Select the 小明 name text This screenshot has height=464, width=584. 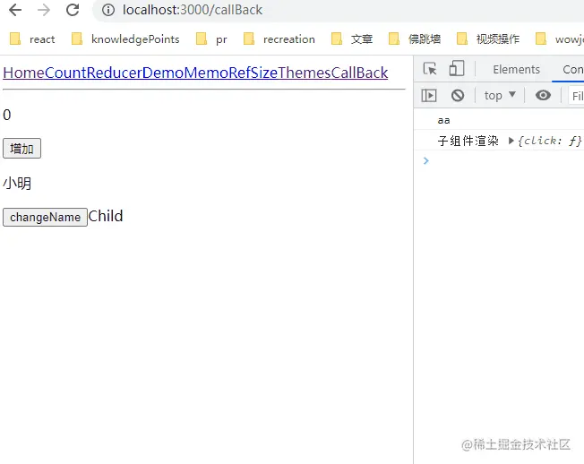[17, 184]
